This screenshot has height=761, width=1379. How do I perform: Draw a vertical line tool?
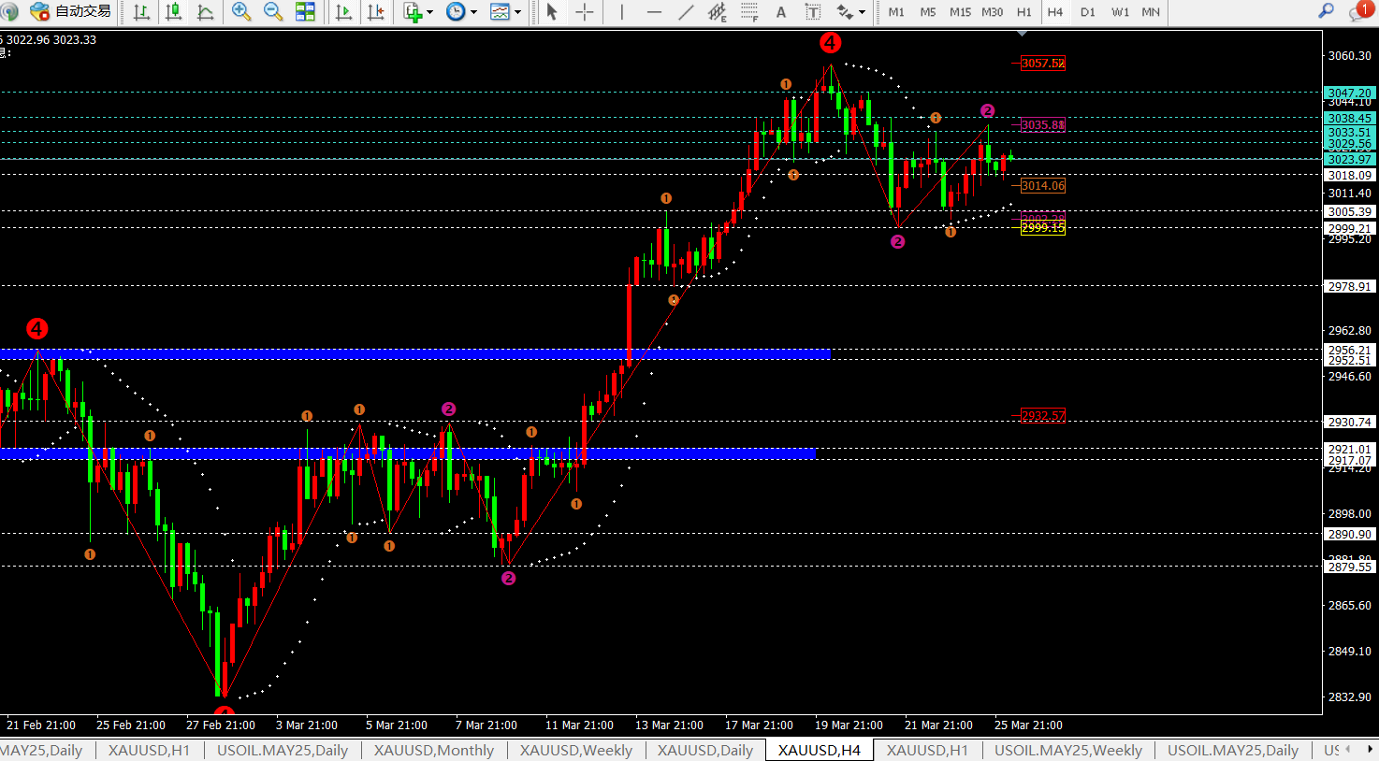(621, 12)
